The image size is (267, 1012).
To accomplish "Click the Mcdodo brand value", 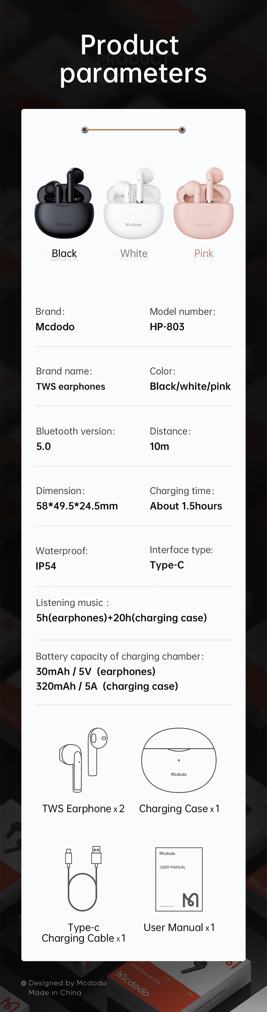I will click(x=55, y=327).
